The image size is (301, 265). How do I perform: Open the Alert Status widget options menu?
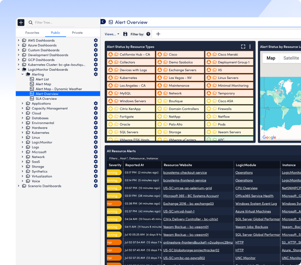coord(250,47)
